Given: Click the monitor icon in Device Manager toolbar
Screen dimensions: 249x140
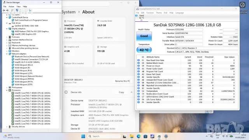Looking at the screenshot, I should coord(30,10).
